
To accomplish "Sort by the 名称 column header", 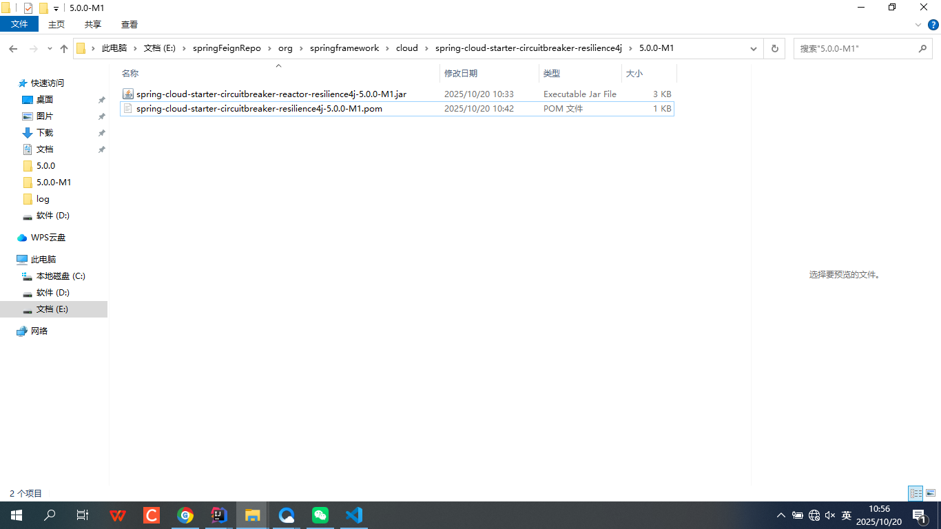I will tap(279, 73).
